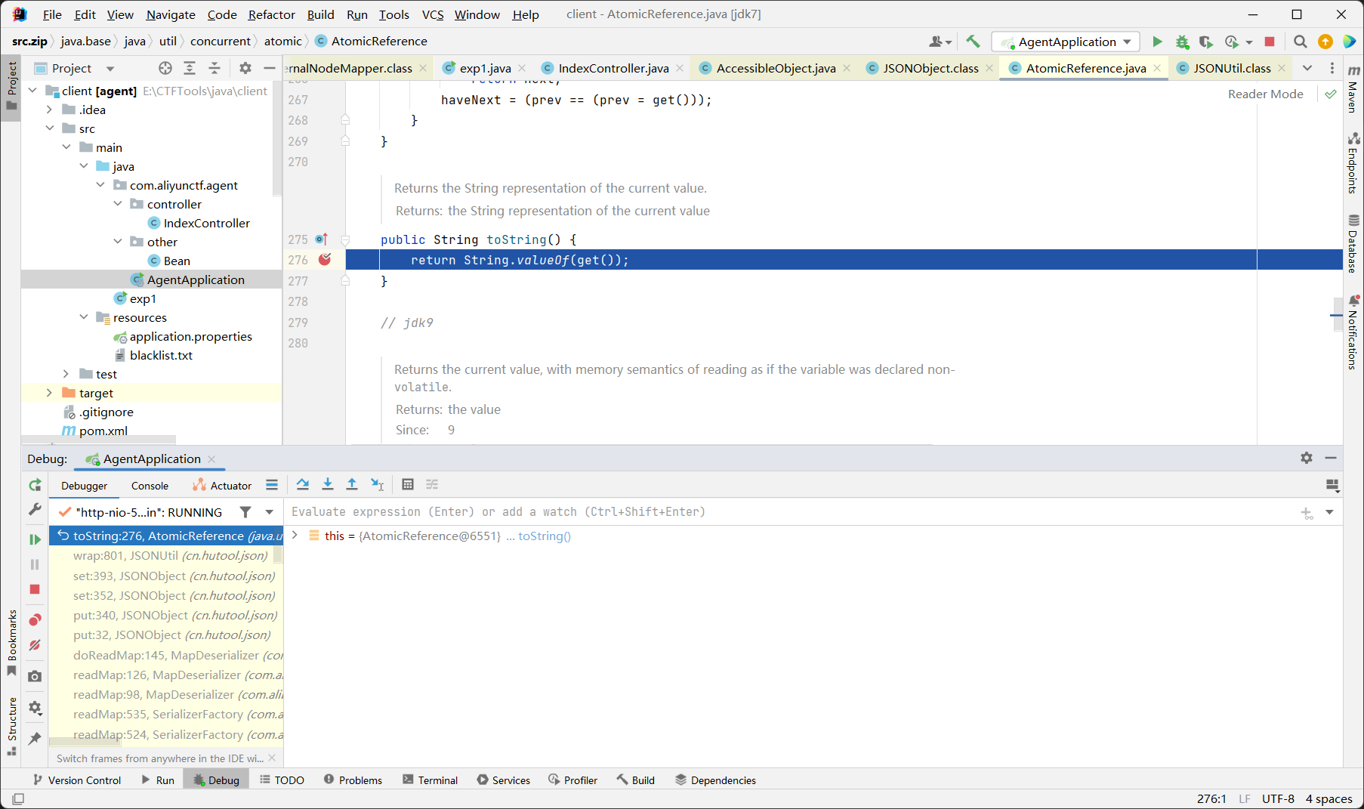Click Collapse All in Project panel

[214, 68]
